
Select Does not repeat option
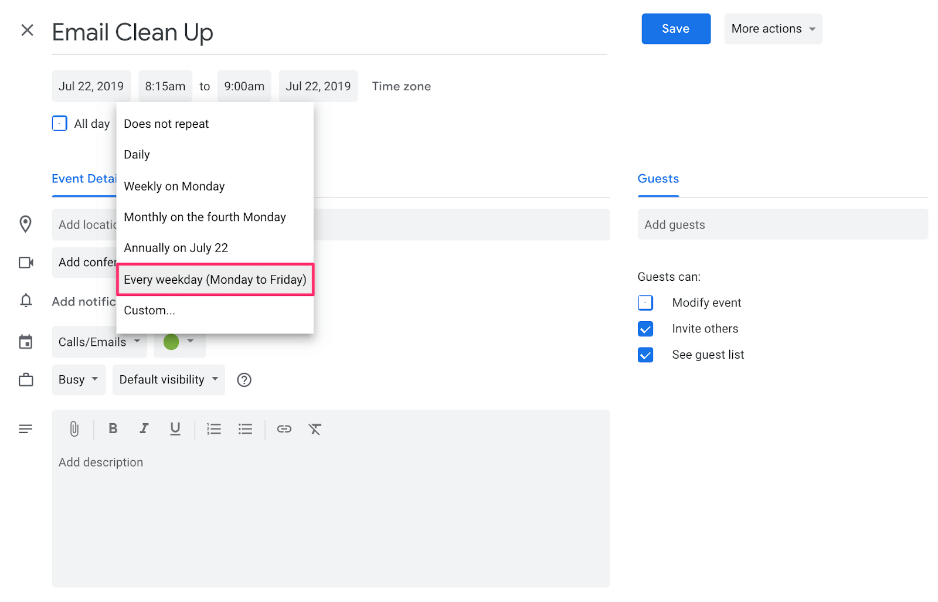[215, 124]
